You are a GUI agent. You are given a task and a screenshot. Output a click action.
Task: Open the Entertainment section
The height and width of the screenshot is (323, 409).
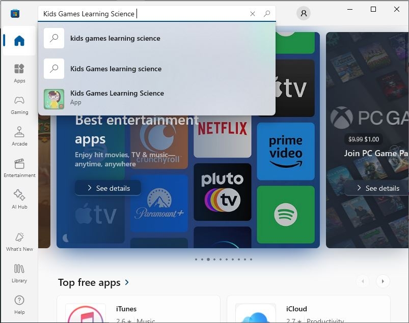(19, 168)
